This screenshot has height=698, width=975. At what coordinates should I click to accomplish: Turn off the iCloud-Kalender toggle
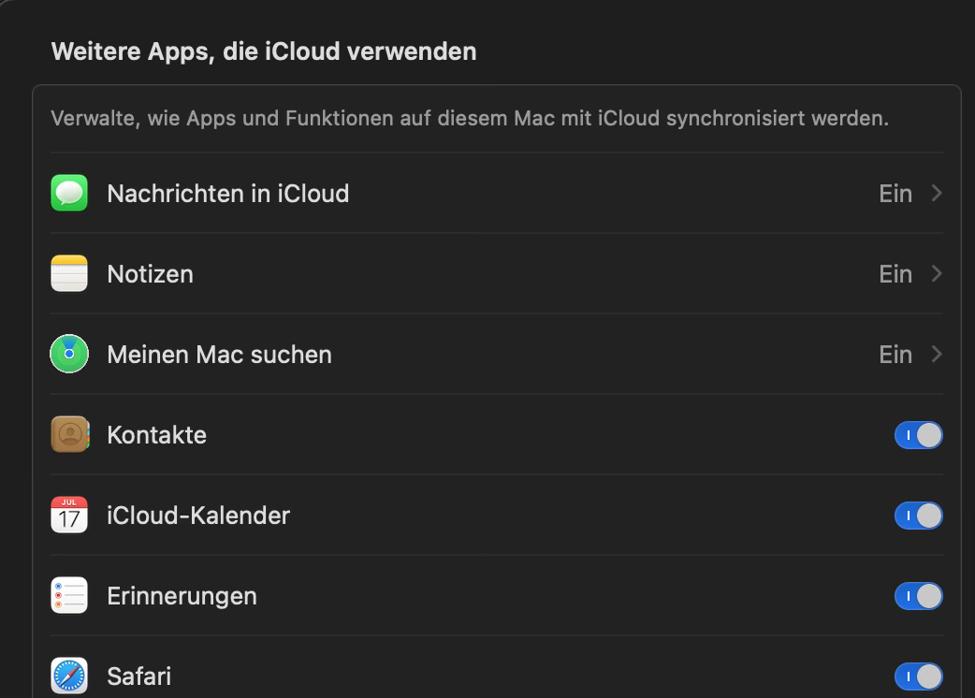point(918,516)
